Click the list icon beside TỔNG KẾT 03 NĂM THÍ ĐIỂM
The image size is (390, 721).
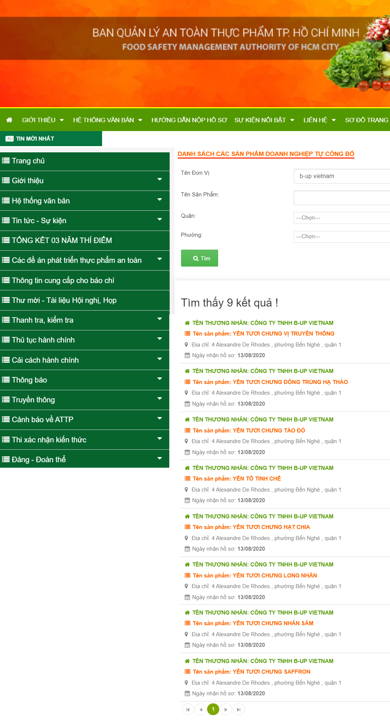pos(6,240)
